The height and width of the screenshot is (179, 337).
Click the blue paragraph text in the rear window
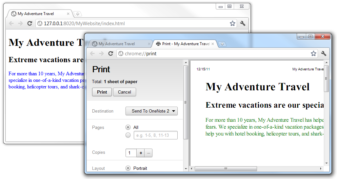pos(46,80)
